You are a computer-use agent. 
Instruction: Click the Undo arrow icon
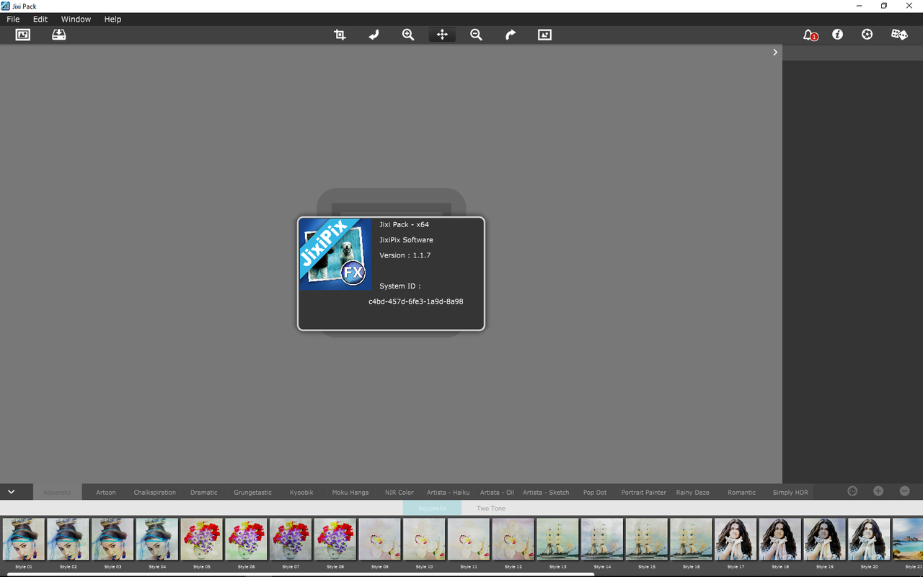pos(374,35)
